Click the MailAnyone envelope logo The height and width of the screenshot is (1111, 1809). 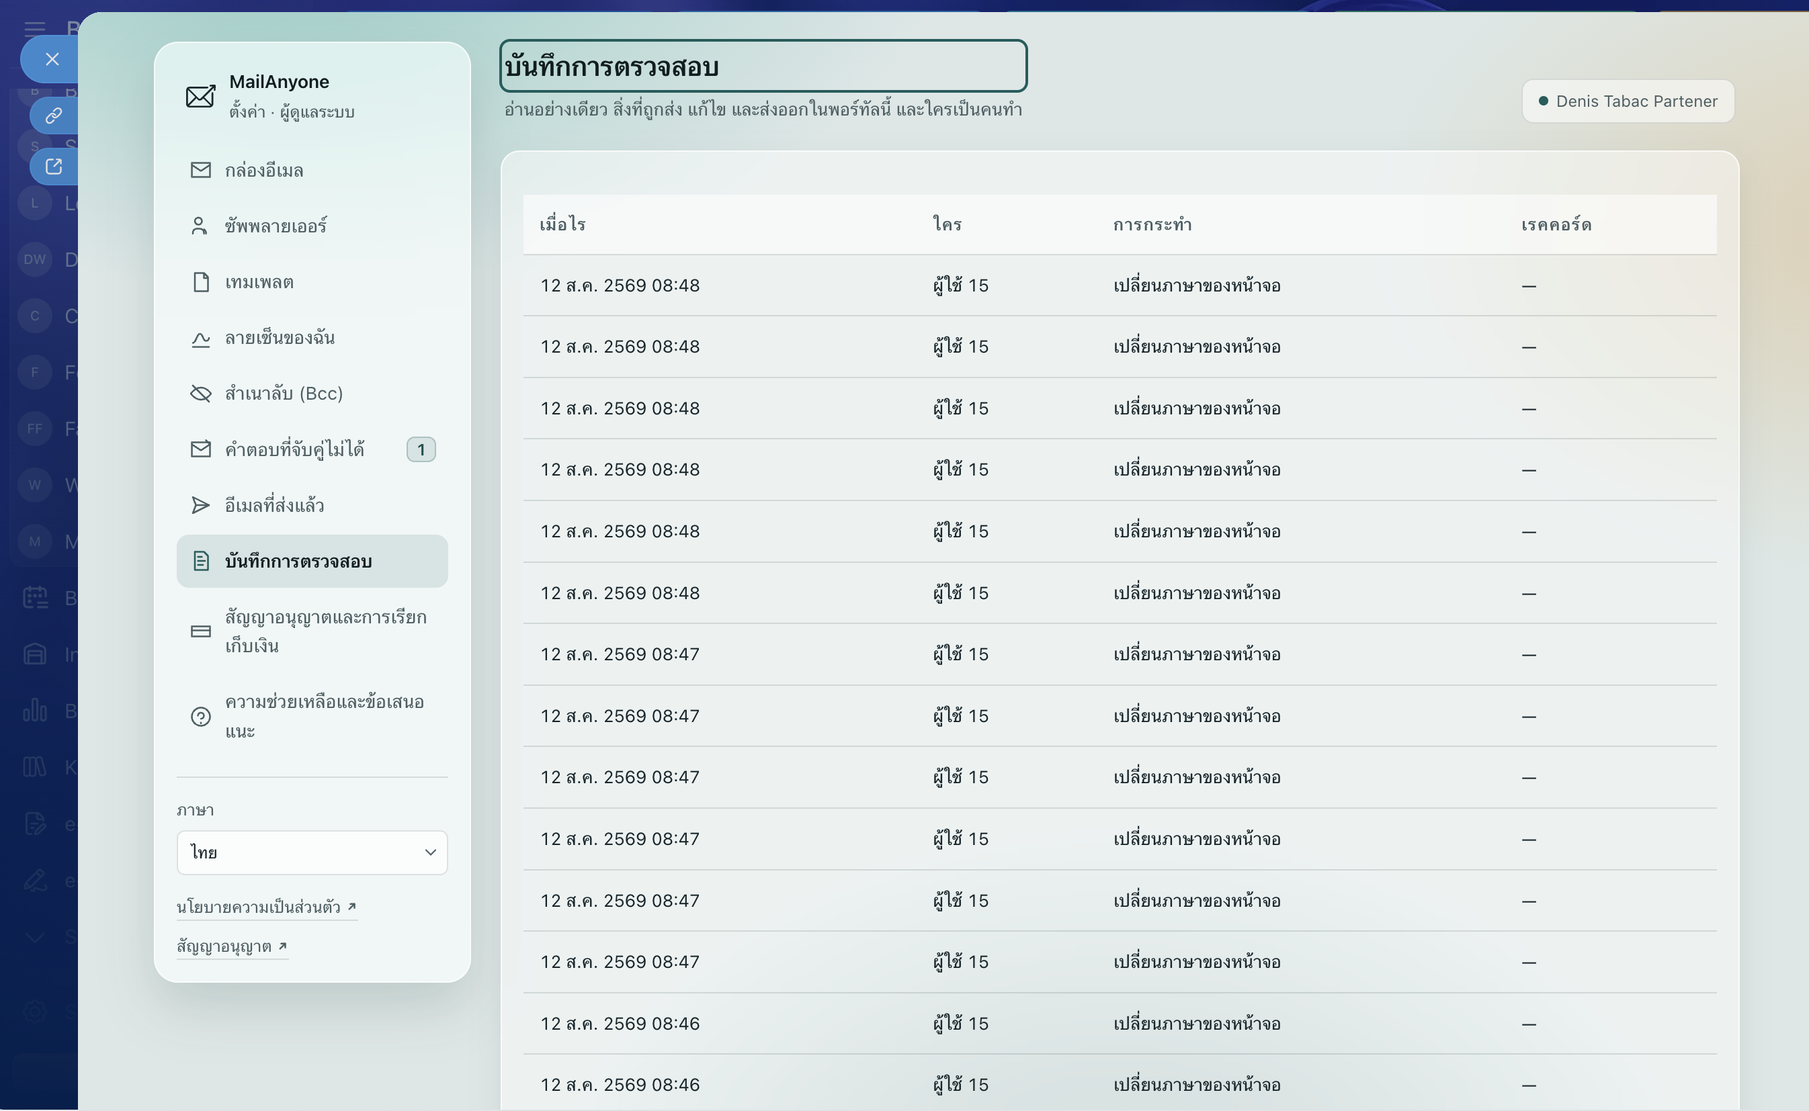point(200,96)
